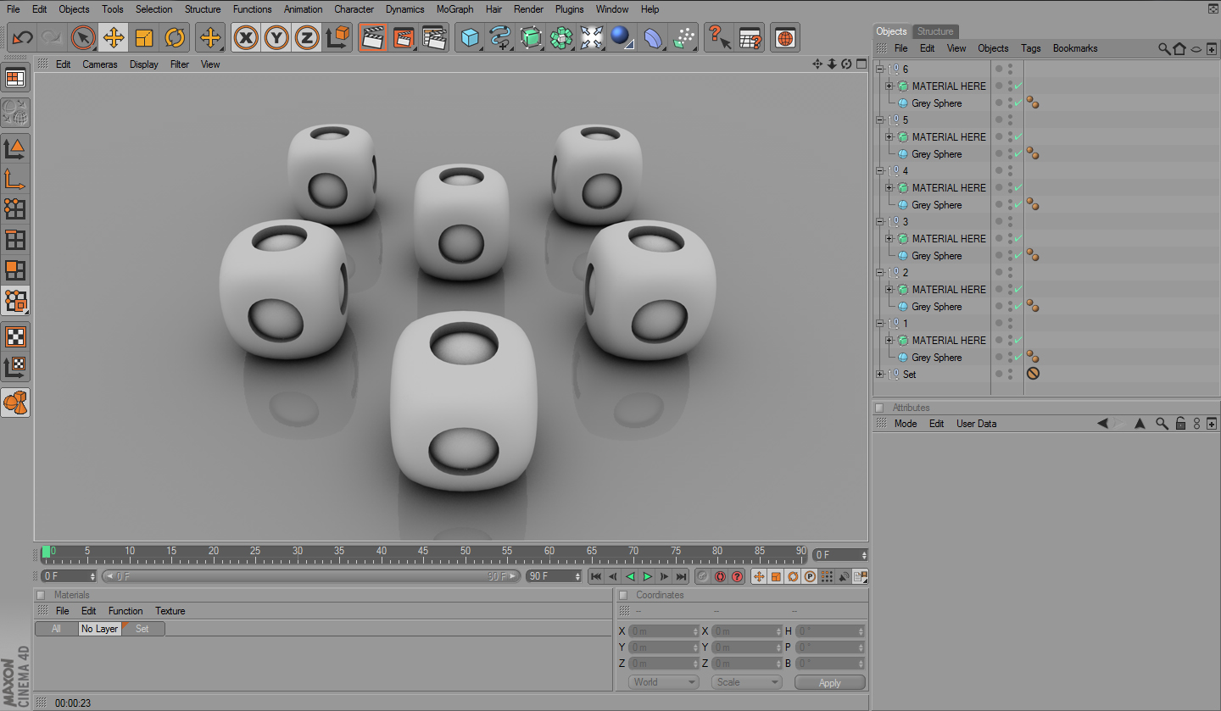
Task: Switch to the Structure tab
Action: (x=935, y=31)
